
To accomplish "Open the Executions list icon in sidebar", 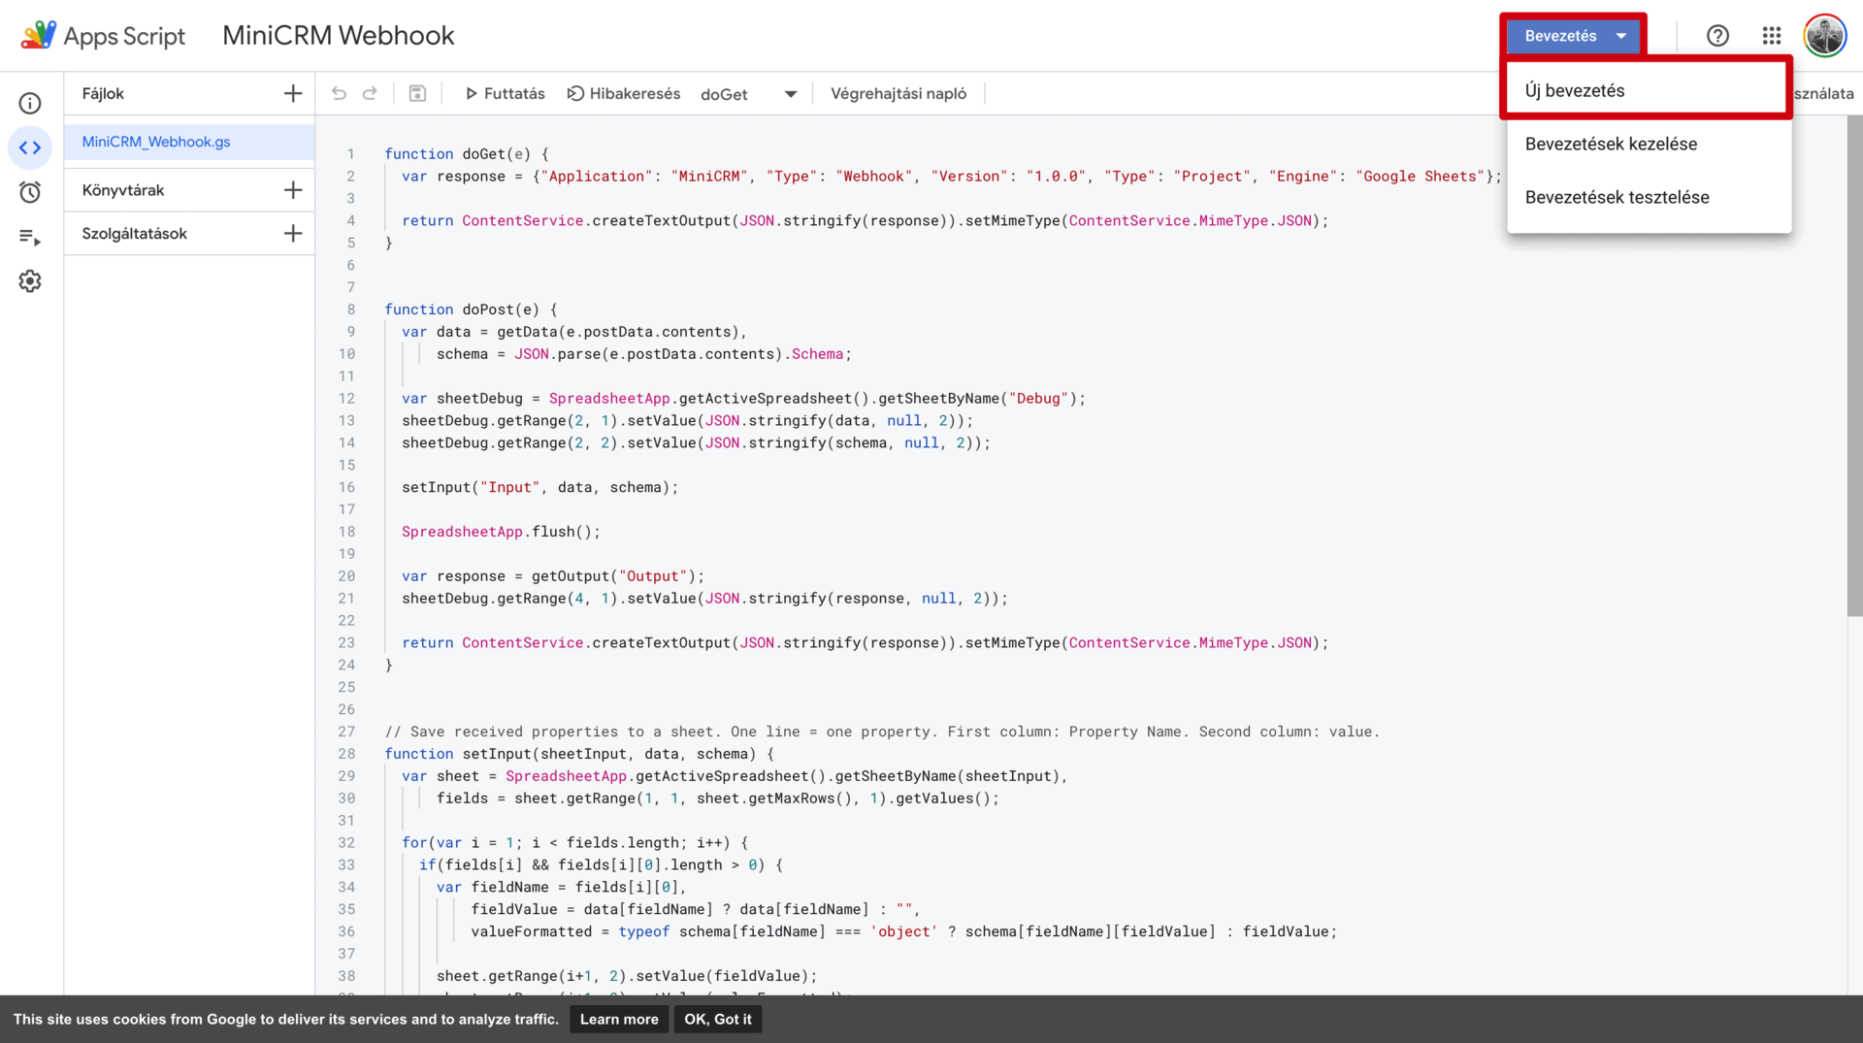I will click(x=30, y=237).
